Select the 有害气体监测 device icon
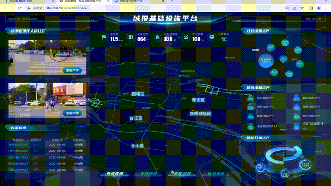Viewport: 331px width, 186px height. coord(296,126)
